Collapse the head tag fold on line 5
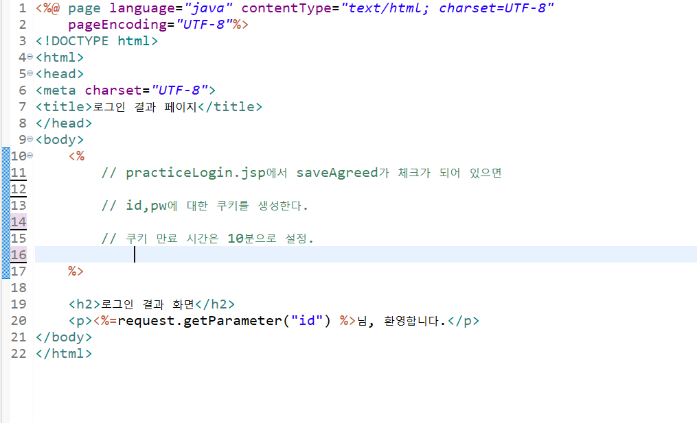 30,73
